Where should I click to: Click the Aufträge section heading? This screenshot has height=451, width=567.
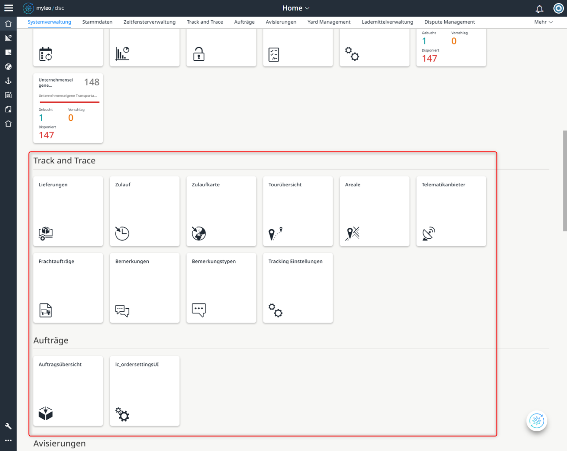pos(51,340)
